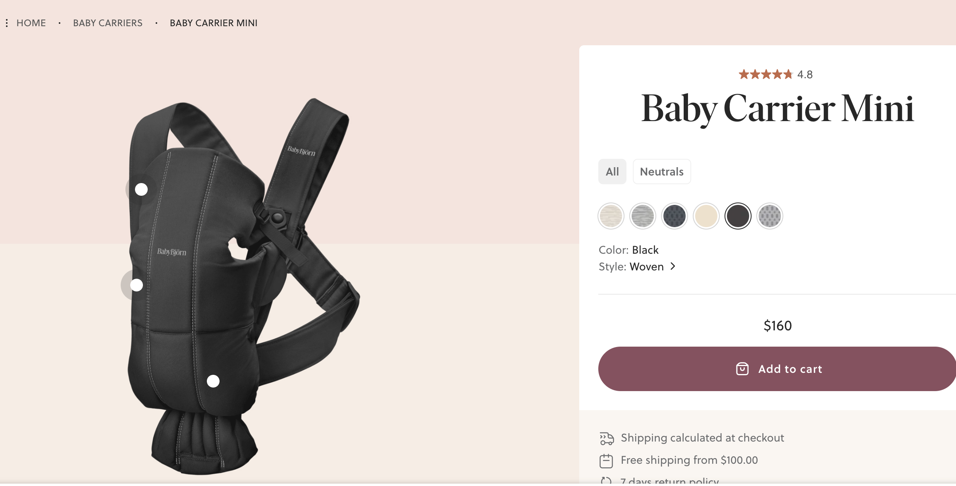Open the Home breadcrumb link
The image size is (956, 486).
pyautogui.click(x=31, y=23)
